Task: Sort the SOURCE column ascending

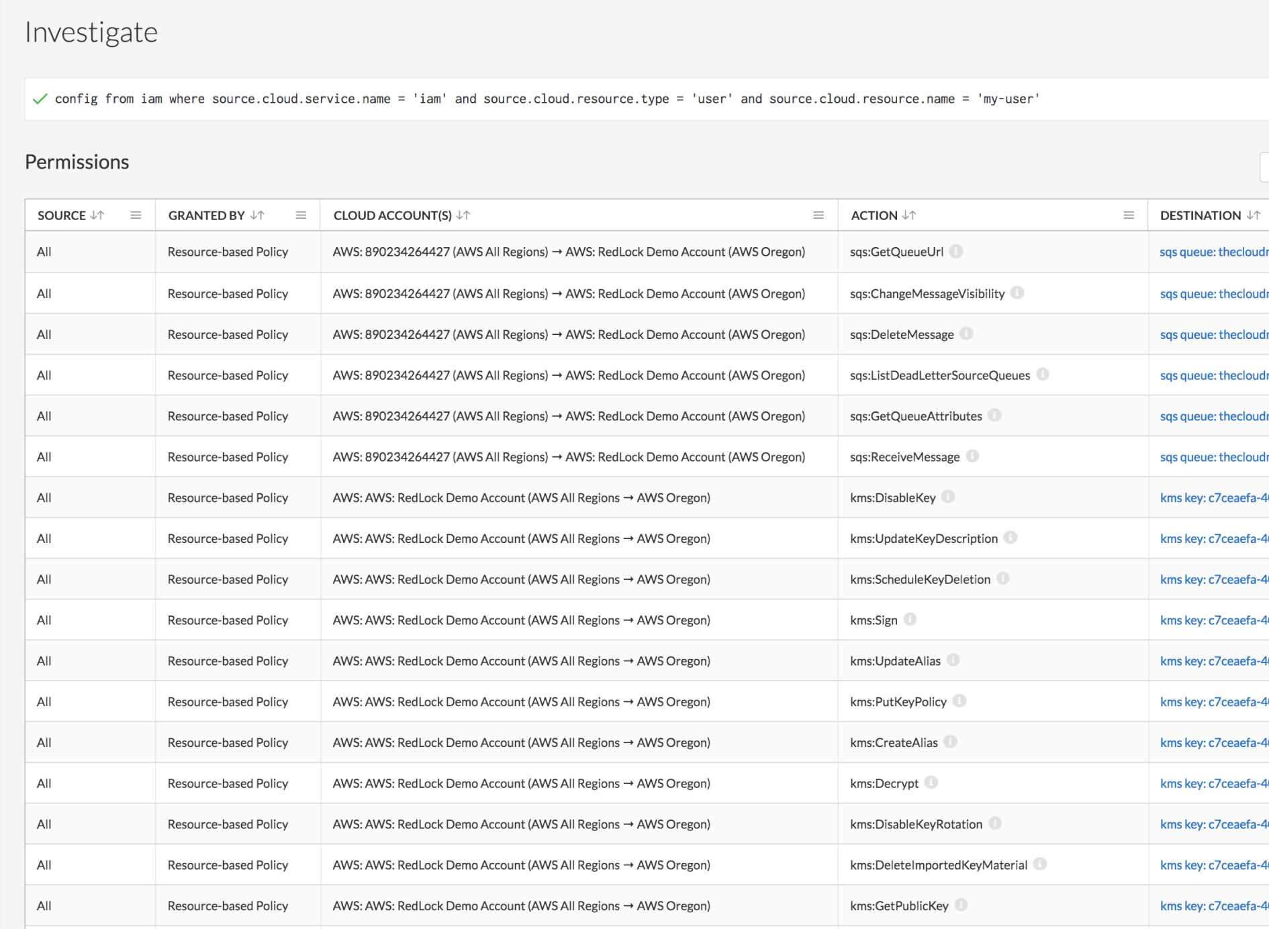Action: (x=98, y=215)
